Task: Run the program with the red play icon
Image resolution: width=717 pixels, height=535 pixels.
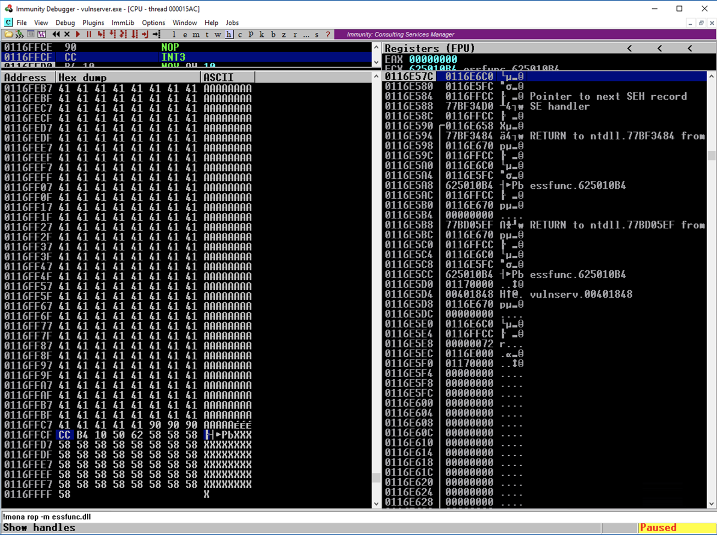Action: click(x=78, y=34)
